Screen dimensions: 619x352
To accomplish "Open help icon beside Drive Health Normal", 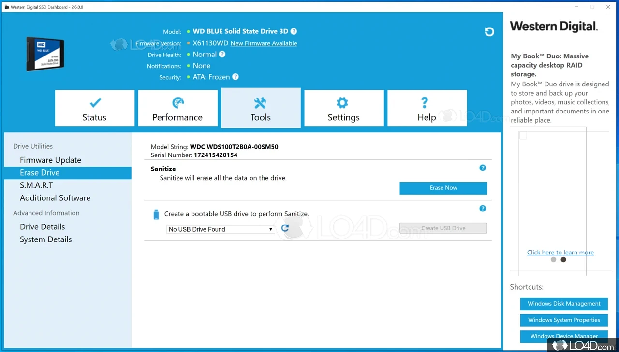I will (x=222, y=55).
